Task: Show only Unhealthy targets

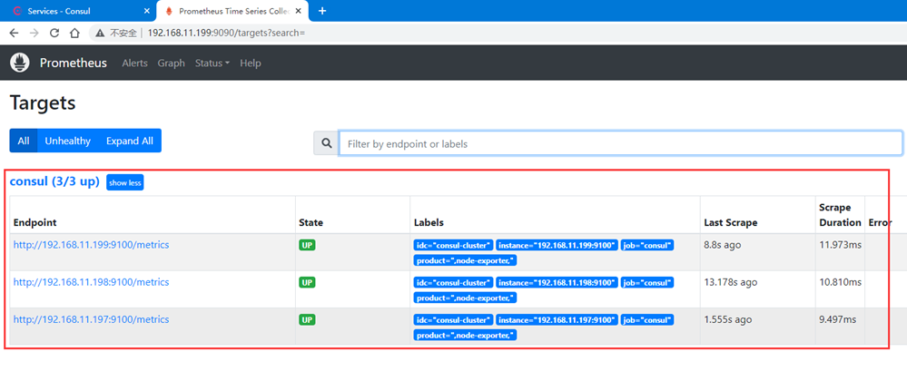Action: [x=68, y=141]
